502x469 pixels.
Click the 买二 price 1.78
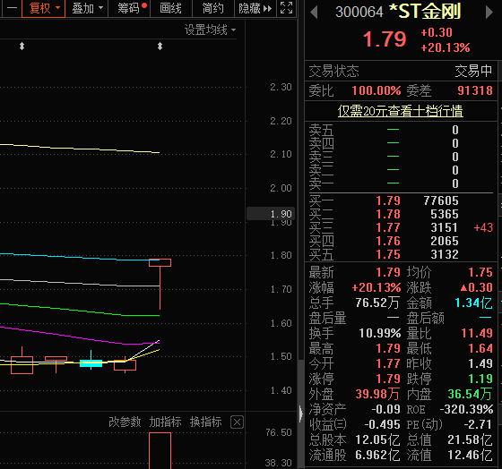point(388,214)
